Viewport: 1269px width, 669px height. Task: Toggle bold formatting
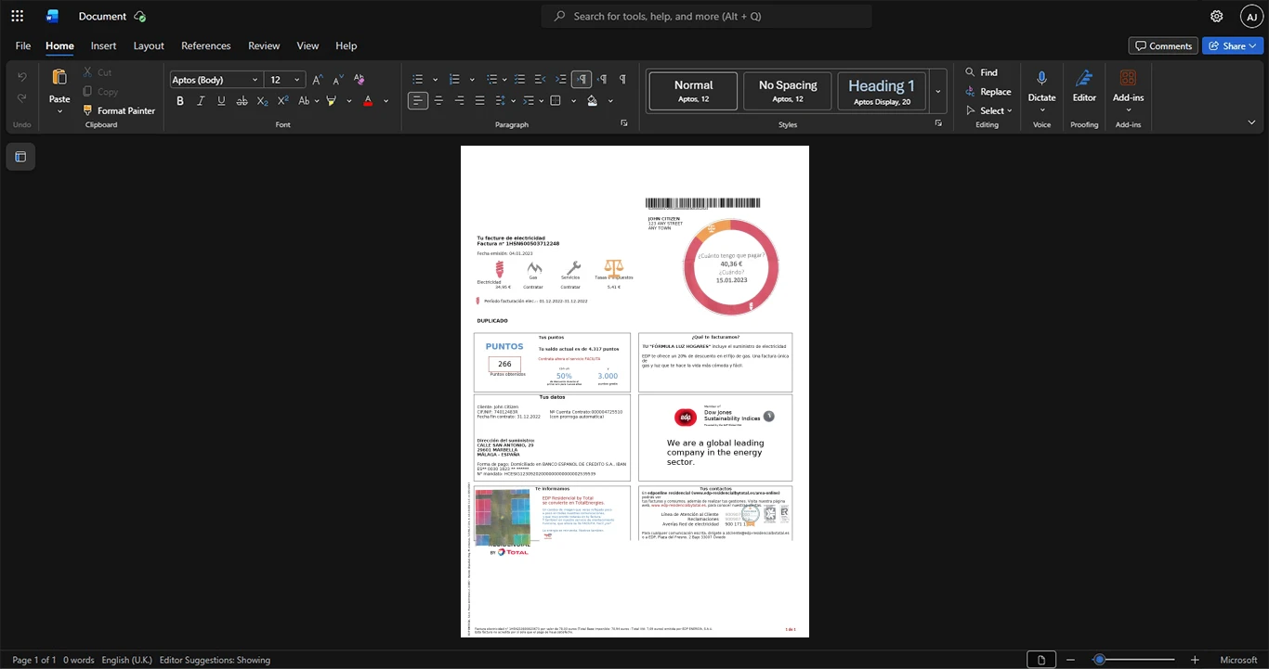click(180, 101)
